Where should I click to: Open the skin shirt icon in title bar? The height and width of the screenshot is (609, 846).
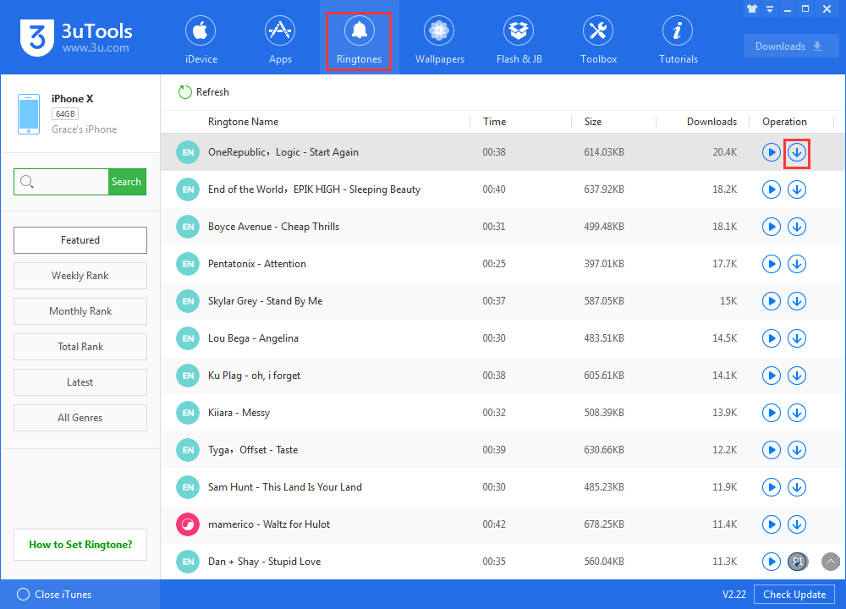tap(751, 8)
